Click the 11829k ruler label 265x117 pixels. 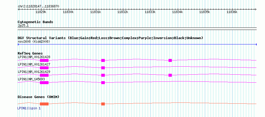[41, 12]
